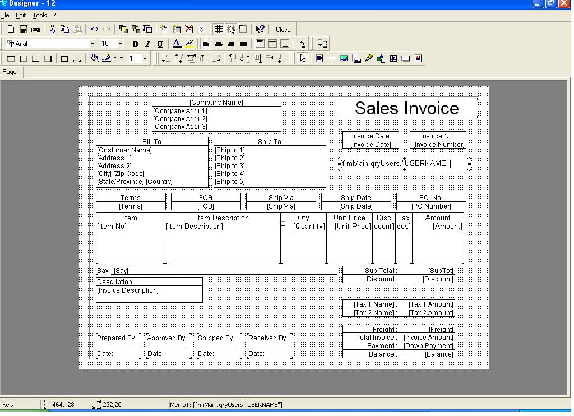
Task: Toggle the Show grid button
Action: [218, 29]
